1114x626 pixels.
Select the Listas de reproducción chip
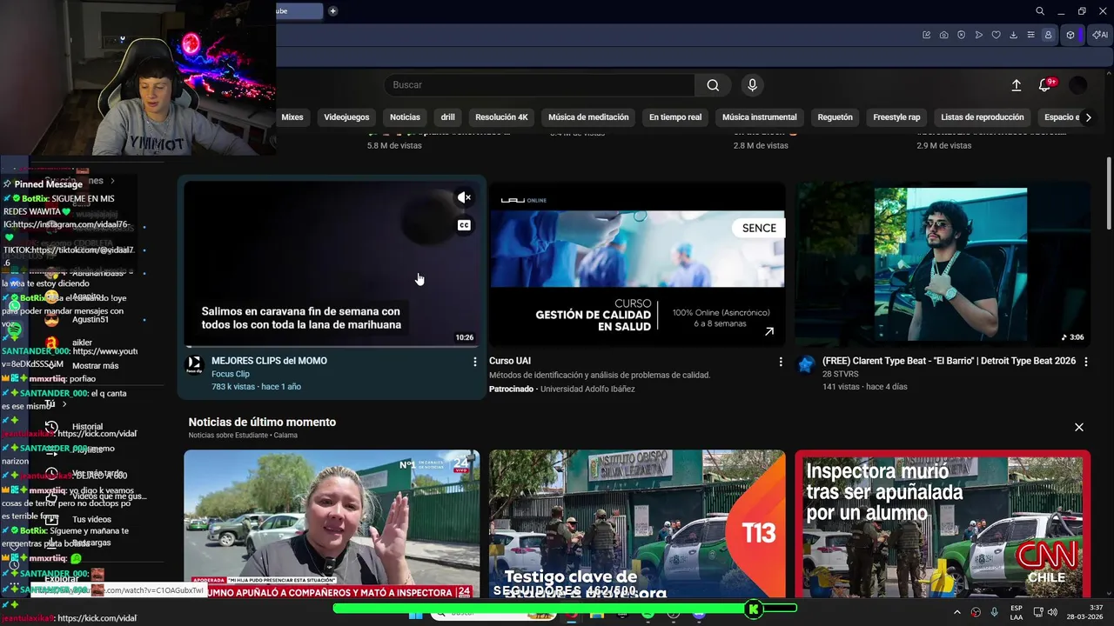(x=982, y=117)
